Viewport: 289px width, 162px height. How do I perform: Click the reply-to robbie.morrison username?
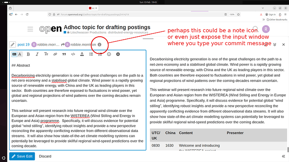pos(83,44)
